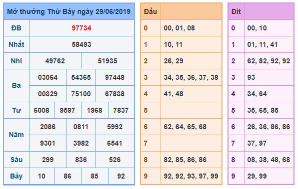Select Đít row values '01, 11, 41'
This screenshot has height=189, width=298.
pyautogui.click(x=262, y=44)
